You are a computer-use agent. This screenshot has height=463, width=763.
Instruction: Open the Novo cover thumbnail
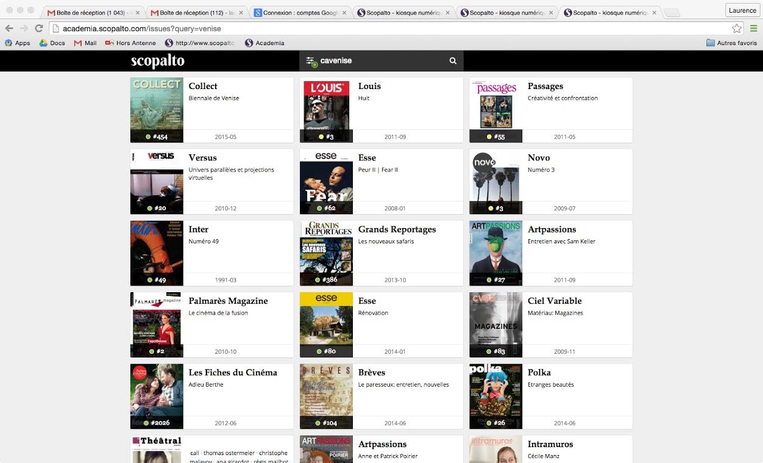(x=495, y=182)
